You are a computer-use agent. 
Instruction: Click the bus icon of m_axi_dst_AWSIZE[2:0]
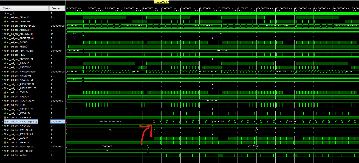point(5,134)
